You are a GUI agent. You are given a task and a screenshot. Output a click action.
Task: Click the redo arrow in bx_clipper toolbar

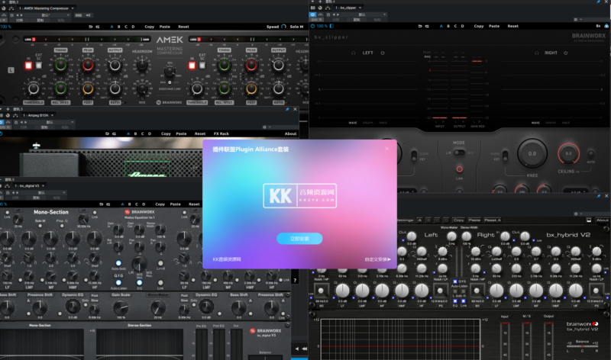(x=427, y=26)
